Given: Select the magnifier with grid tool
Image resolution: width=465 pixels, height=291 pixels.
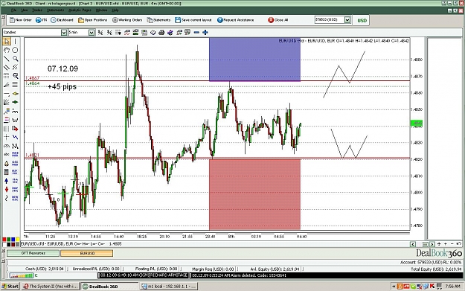Looking at the screenshot, I should [x=15, y=76].
